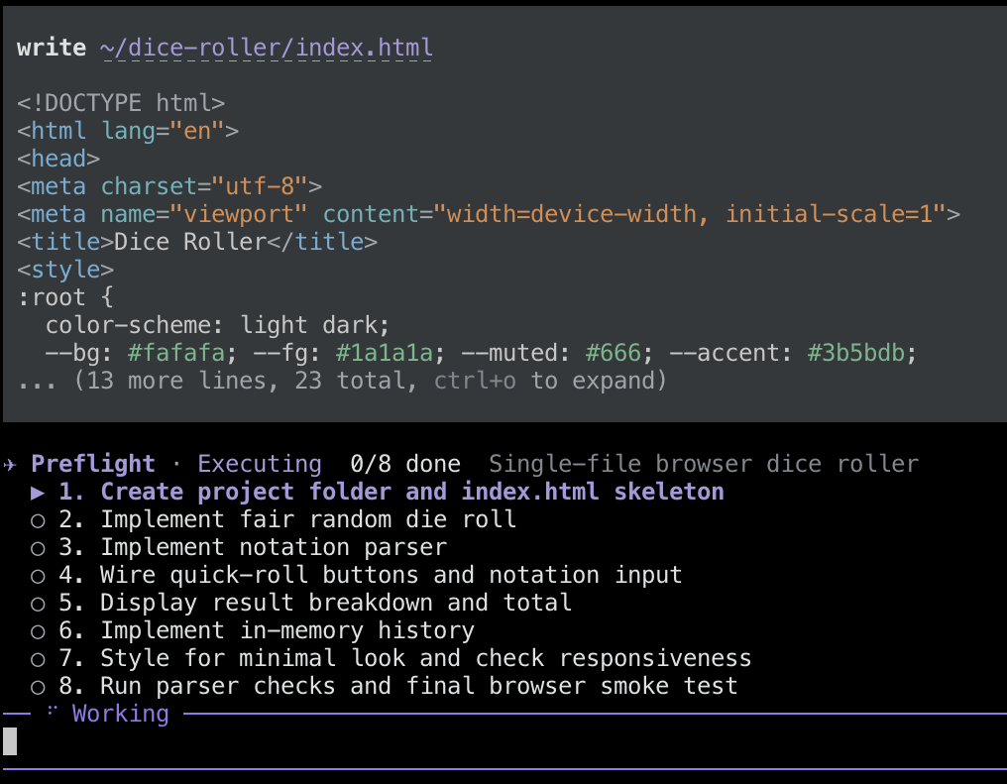Click the Preflight airplane icon

[x=10, y=464]
